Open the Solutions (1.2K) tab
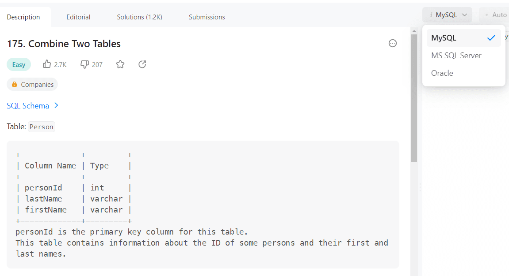 point(139,17)
